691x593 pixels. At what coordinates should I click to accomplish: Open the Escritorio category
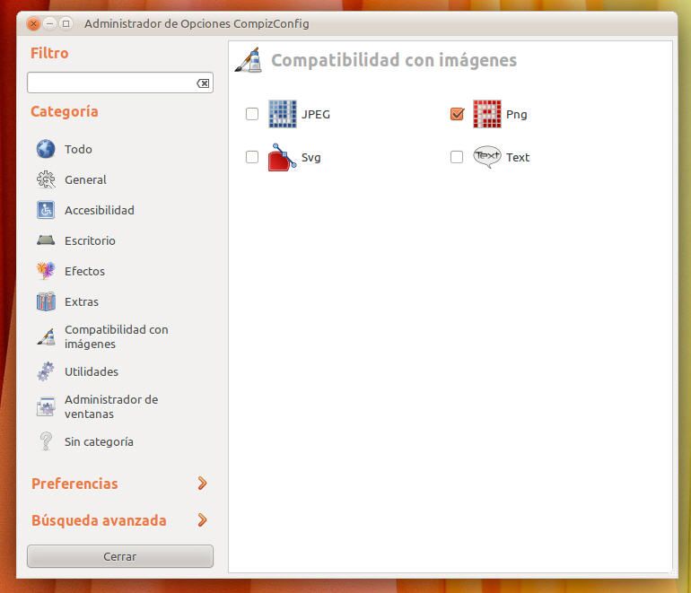pyautogui.click(x=90, y=240)
